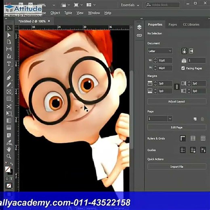Set landscape page orientation
Image resolution: width=210 pixels, height=210 pixels.
pos(191,51)
